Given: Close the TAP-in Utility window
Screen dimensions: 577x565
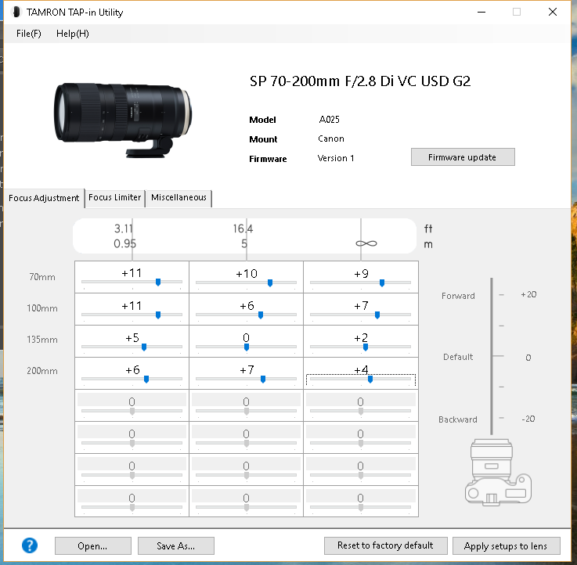Looking at the screenshot, I should 553,12.
